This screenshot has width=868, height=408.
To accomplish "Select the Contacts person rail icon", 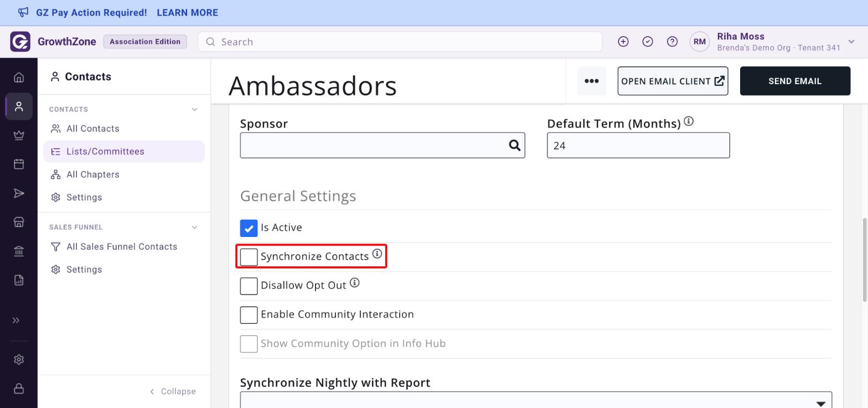I will coord(19,106).
